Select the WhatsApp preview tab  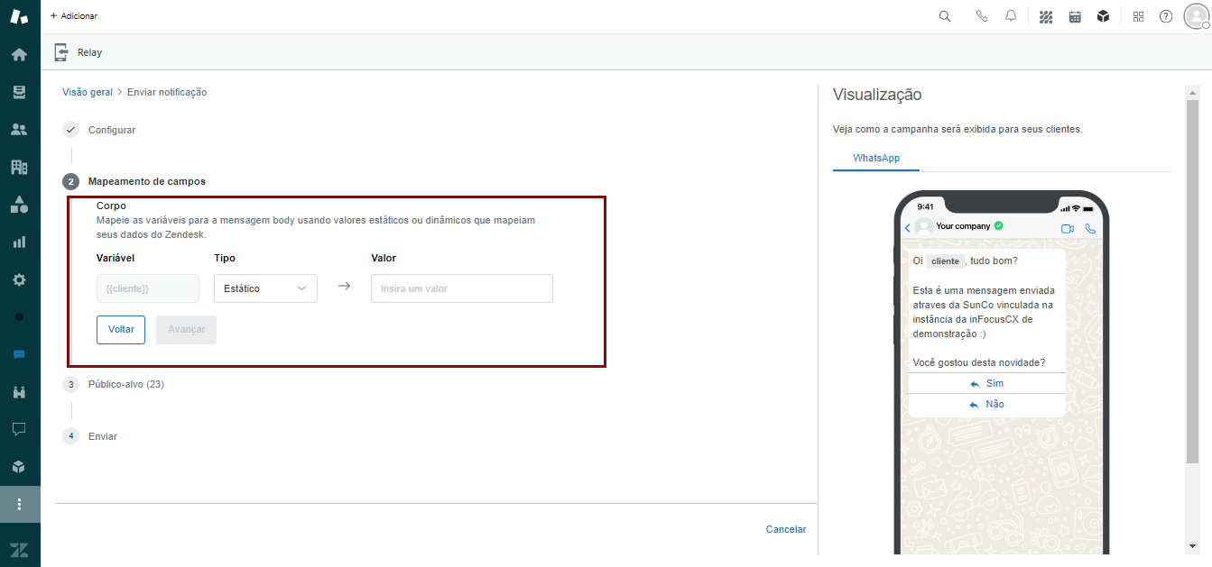(876, 158)
